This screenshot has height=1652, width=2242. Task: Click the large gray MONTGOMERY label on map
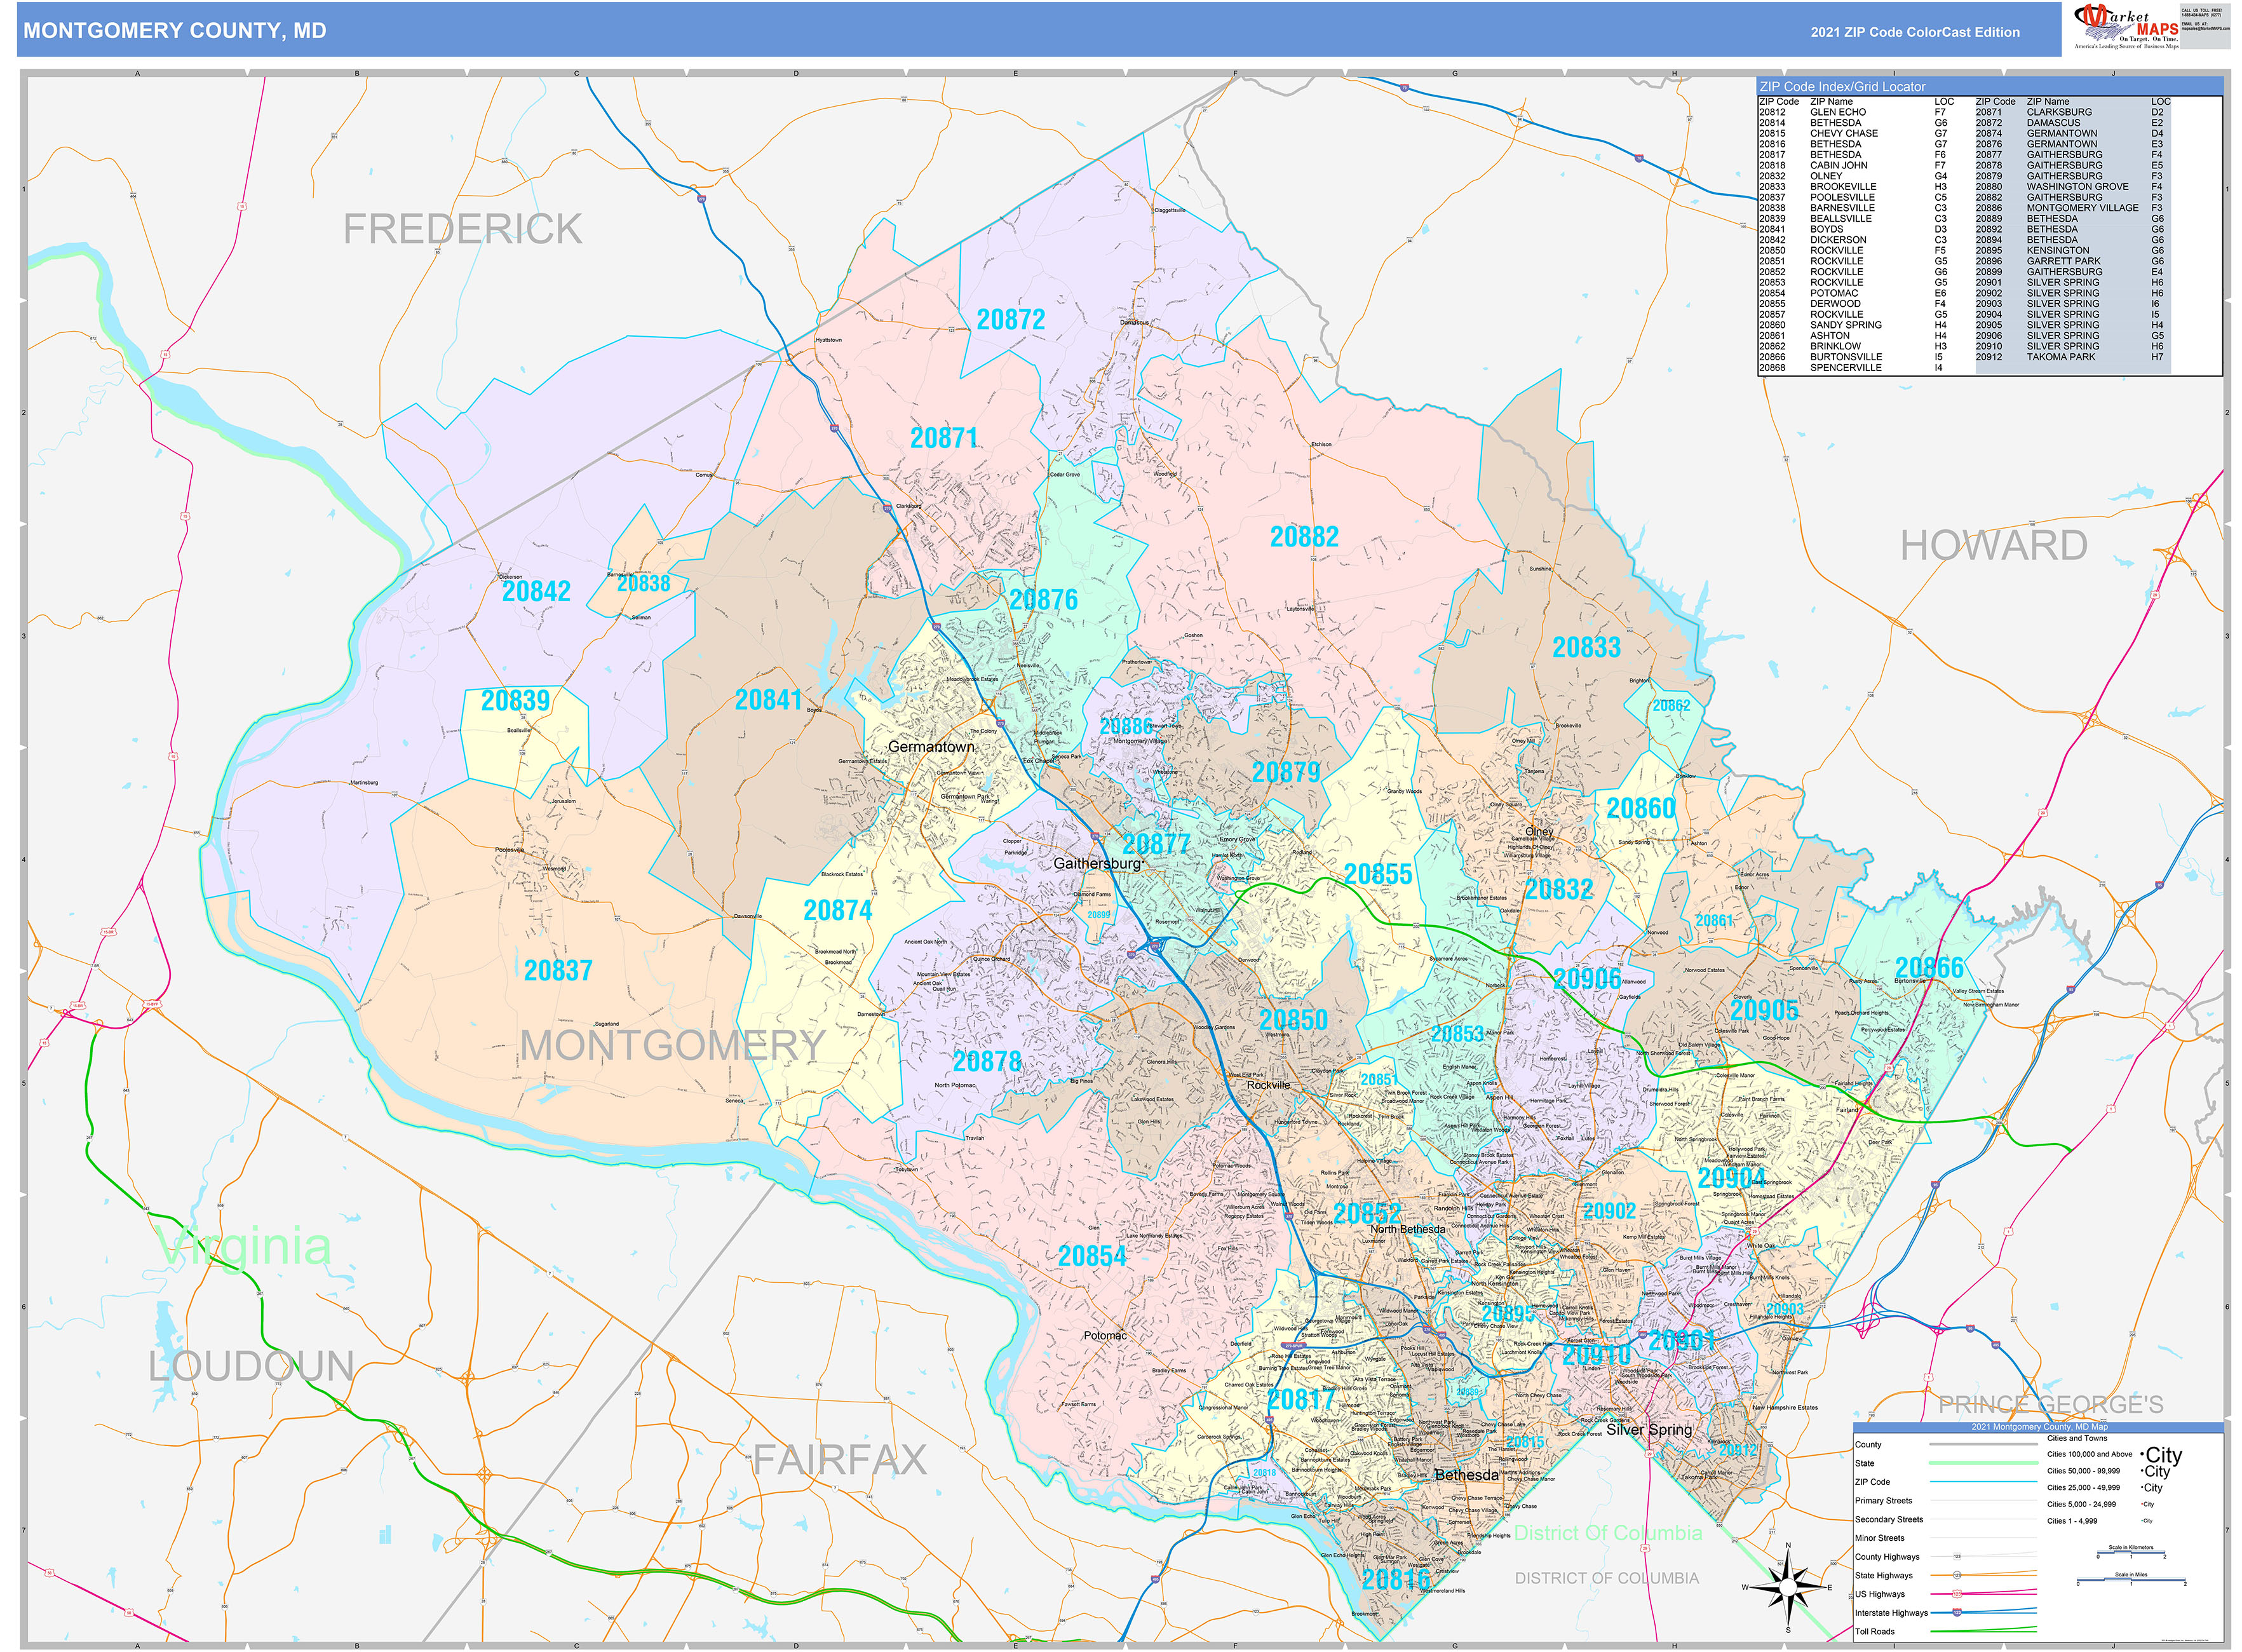[x=672, y=1046]
